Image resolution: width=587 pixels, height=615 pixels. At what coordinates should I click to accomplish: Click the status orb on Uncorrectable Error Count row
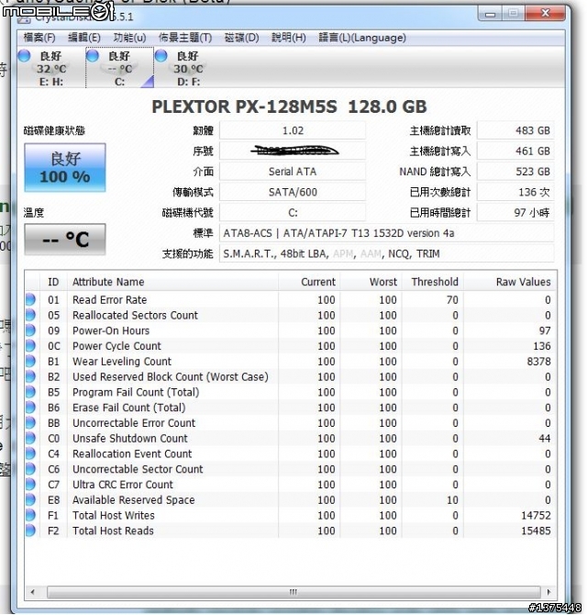[x=30, y=423]
